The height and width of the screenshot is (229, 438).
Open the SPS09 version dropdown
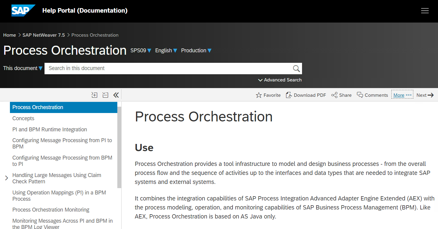point(141,50)
